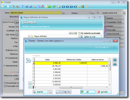
Task: Click the red network diagram icon in toolbar
Action: (43, 7)
